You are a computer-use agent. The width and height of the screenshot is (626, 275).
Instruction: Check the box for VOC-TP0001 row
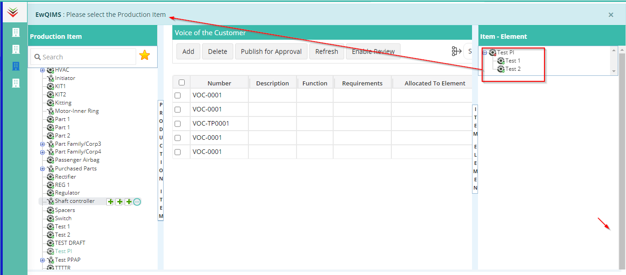tap(178, 124)
